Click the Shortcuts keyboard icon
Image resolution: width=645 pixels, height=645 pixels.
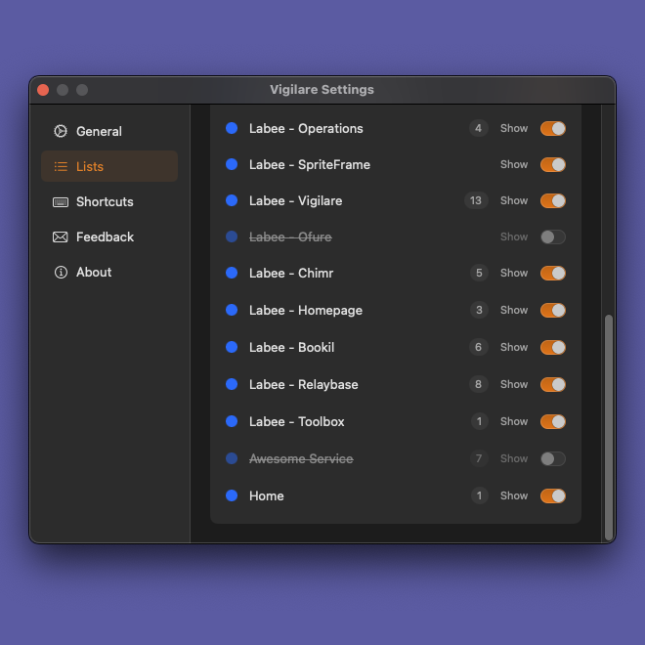point(61,202)
